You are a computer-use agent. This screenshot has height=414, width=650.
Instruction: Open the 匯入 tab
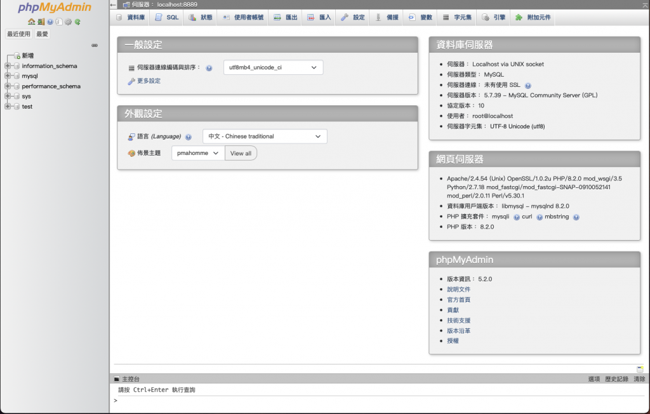click(x=319, y=17)
